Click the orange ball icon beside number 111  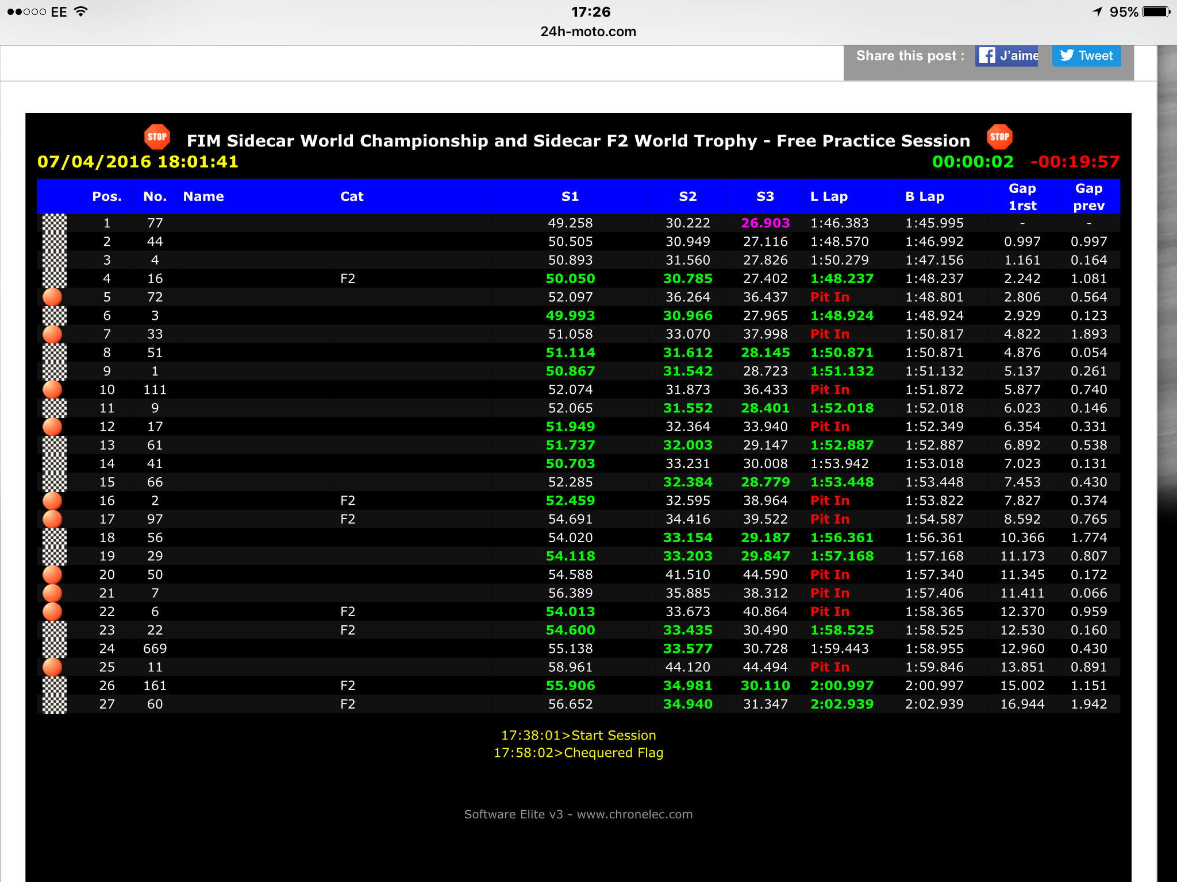(x=52, y=389)
